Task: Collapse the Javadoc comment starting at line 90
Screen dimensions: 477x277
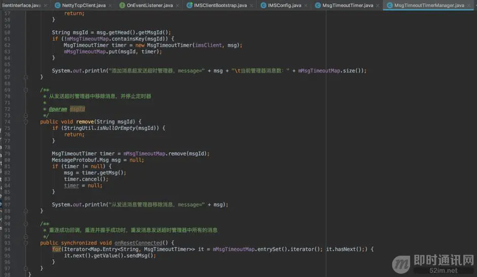Action: [x=26, y=224]
